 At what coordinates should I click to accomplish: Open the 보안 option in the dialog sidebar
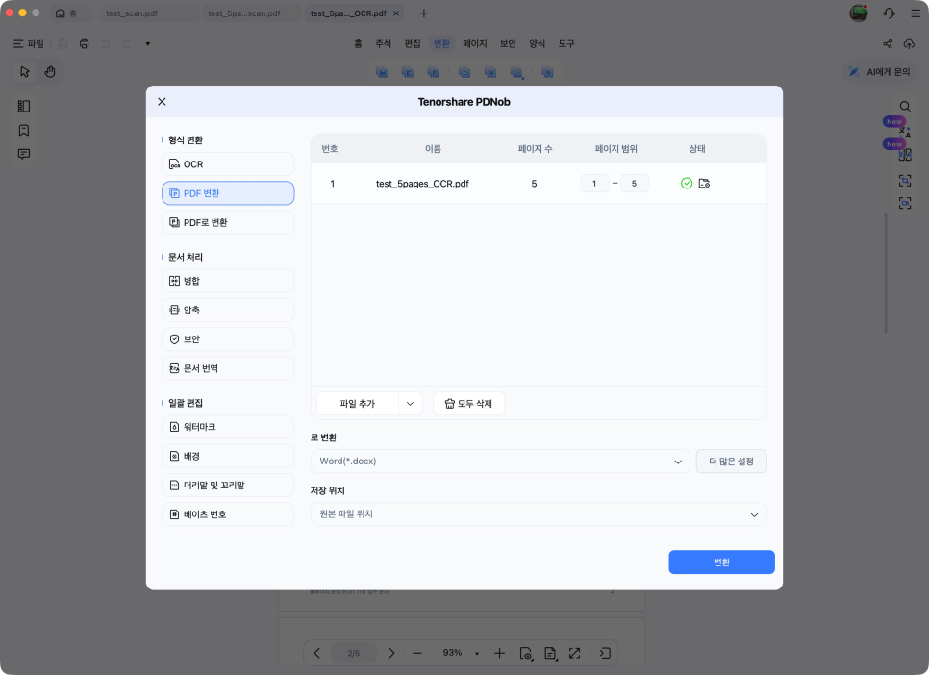tap(228, 339)
